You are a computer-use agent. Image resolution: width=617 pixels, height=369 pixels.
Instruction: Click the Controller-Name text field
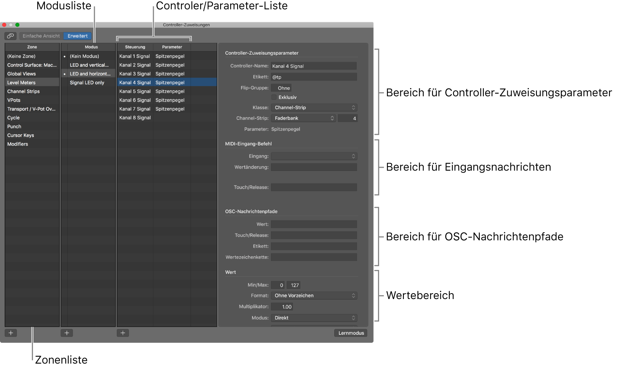coord(314,66)
